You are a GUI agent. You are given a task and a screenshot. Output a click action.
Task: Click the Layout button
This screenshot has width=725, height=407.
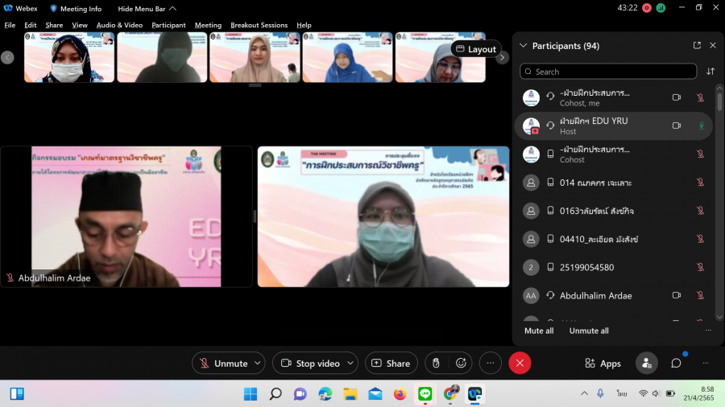[476, 49]
